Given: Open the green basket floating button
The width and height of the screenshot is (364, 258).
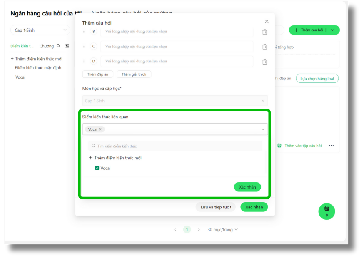Looking at the screenshot, I should pyautogui.click(x=327, y=211).
